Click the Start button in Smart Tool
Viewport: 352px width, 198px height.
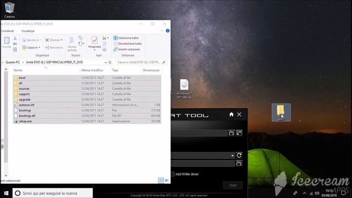tap(233, 185)
